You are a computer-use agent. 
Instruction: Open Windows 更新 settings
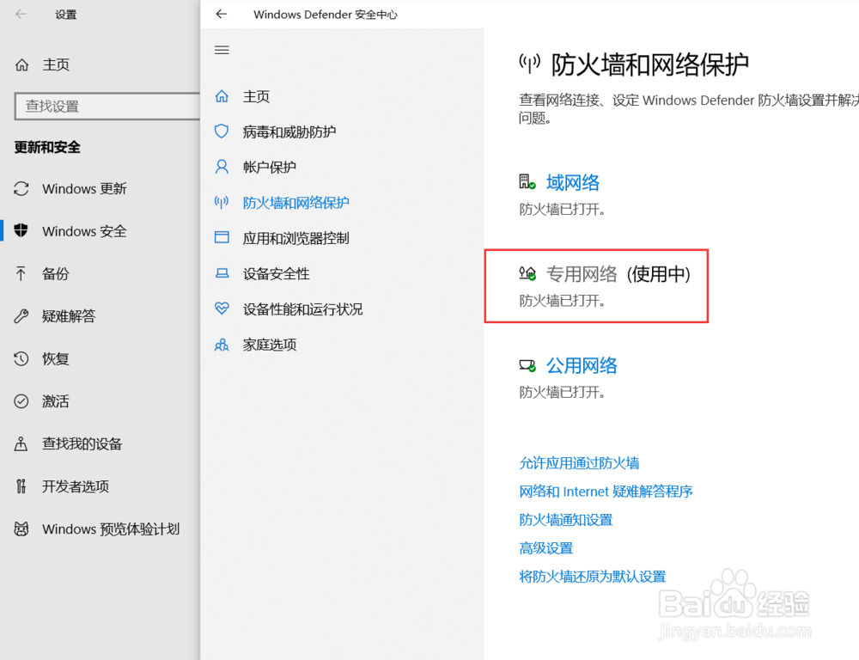84,188
